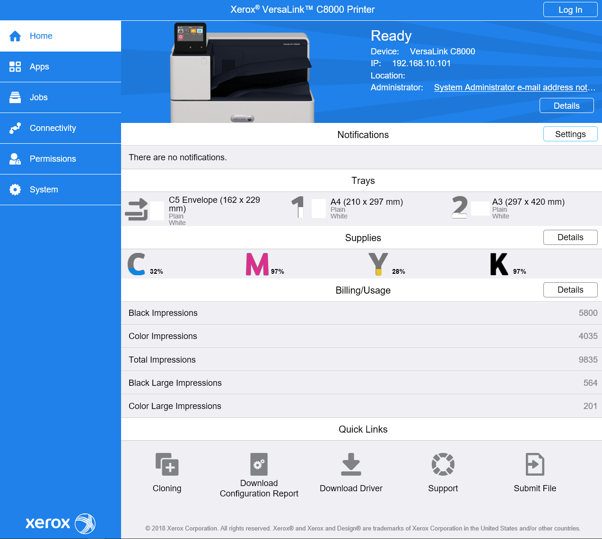Viewport: 602px width, 539px height.
Task: Click the IP address 192.168.10.101
Action: (x=421, y=63)
